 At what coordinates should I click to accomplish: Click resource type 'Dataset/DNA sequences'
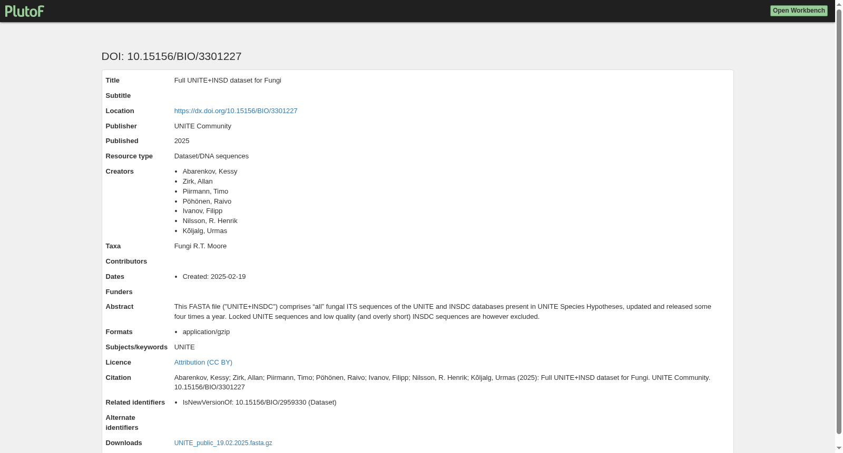click(x=211, y=156)
